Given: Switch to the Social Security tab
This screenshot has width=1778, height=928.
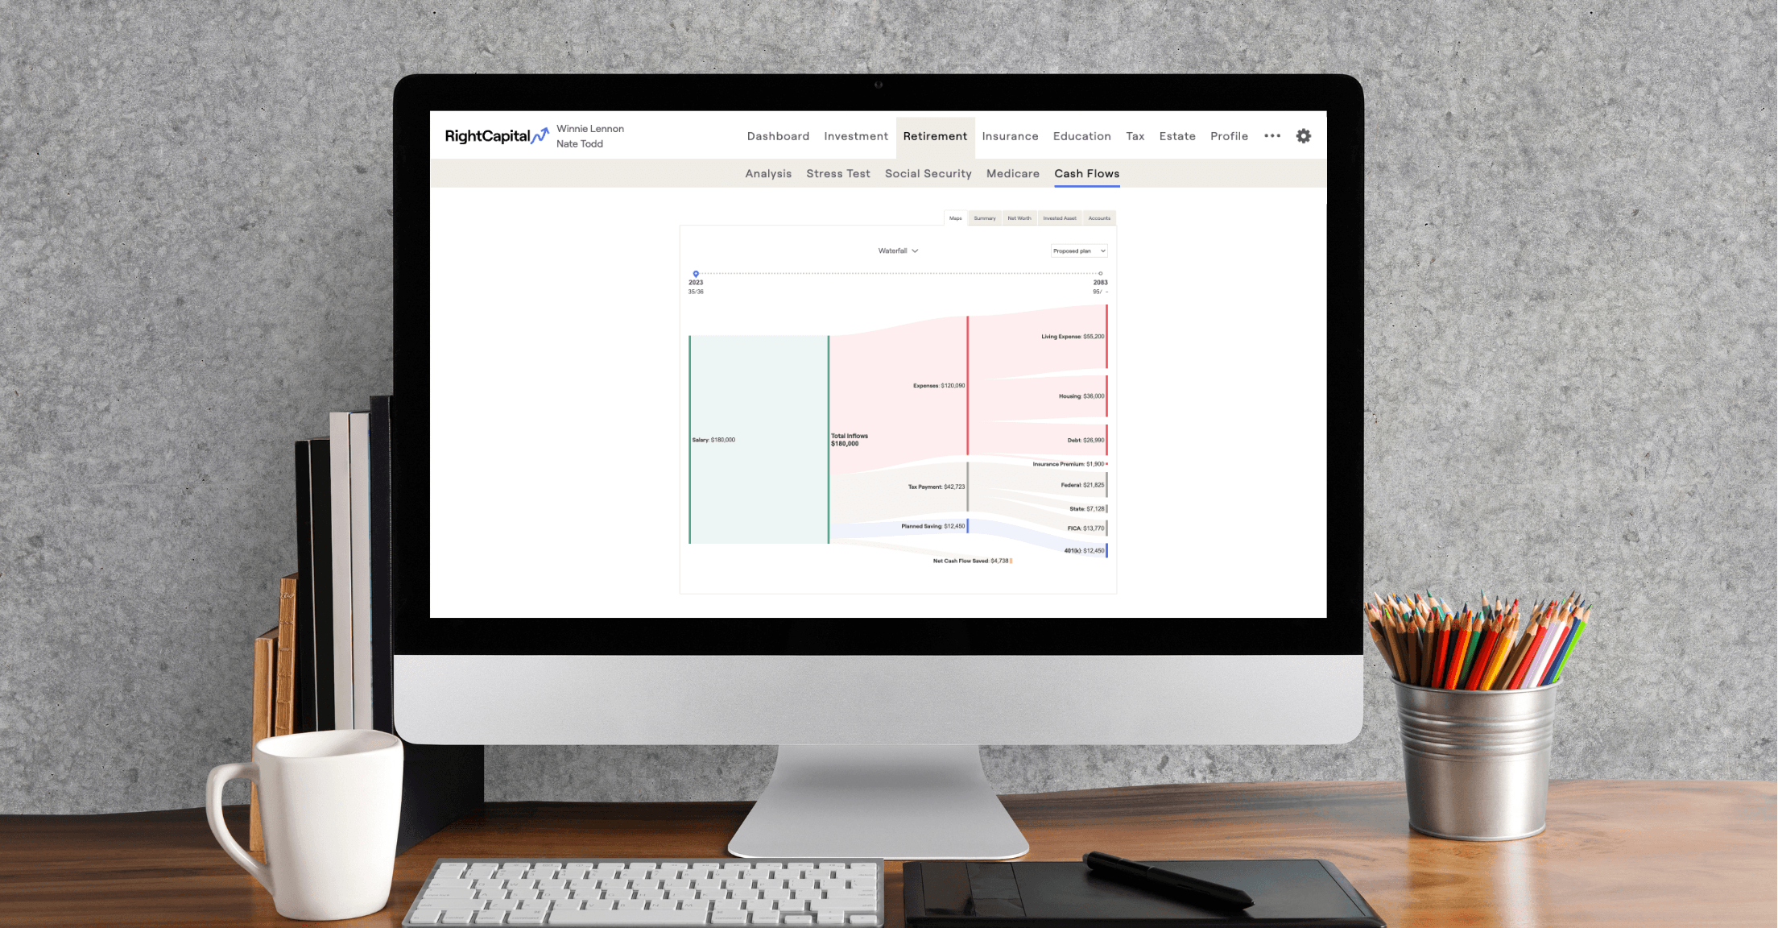Looking at the screenshot, I should tap(928, 174).
